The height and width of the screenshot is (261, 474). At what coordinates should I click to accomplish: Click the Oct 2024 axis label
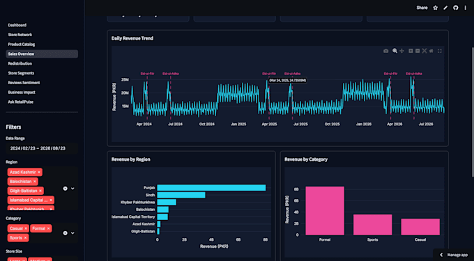207,125
